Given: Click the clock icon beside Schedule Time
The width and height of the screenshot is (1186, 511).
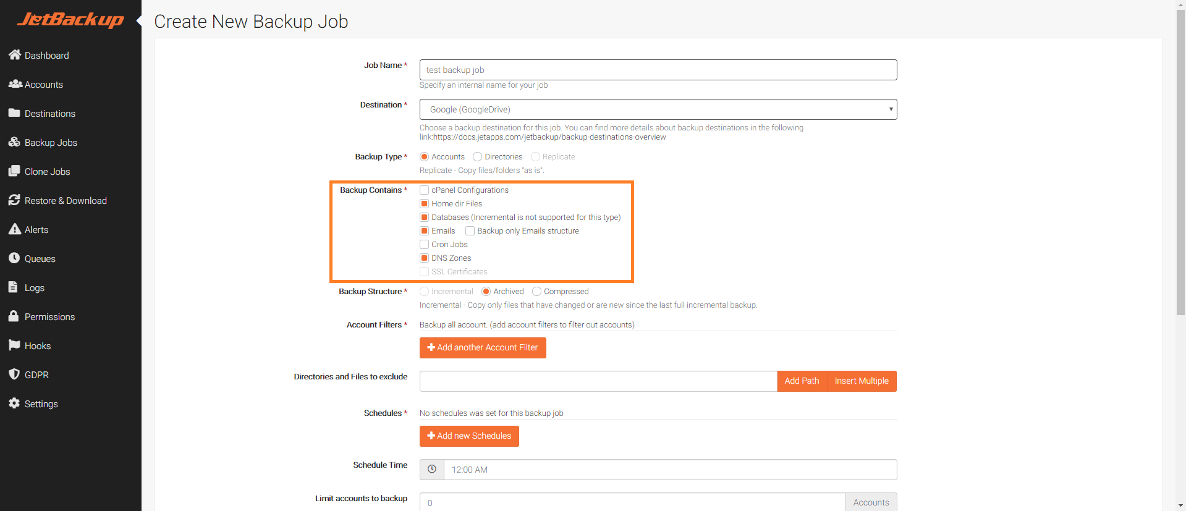Looking at the screenshot, I should 432,470.
